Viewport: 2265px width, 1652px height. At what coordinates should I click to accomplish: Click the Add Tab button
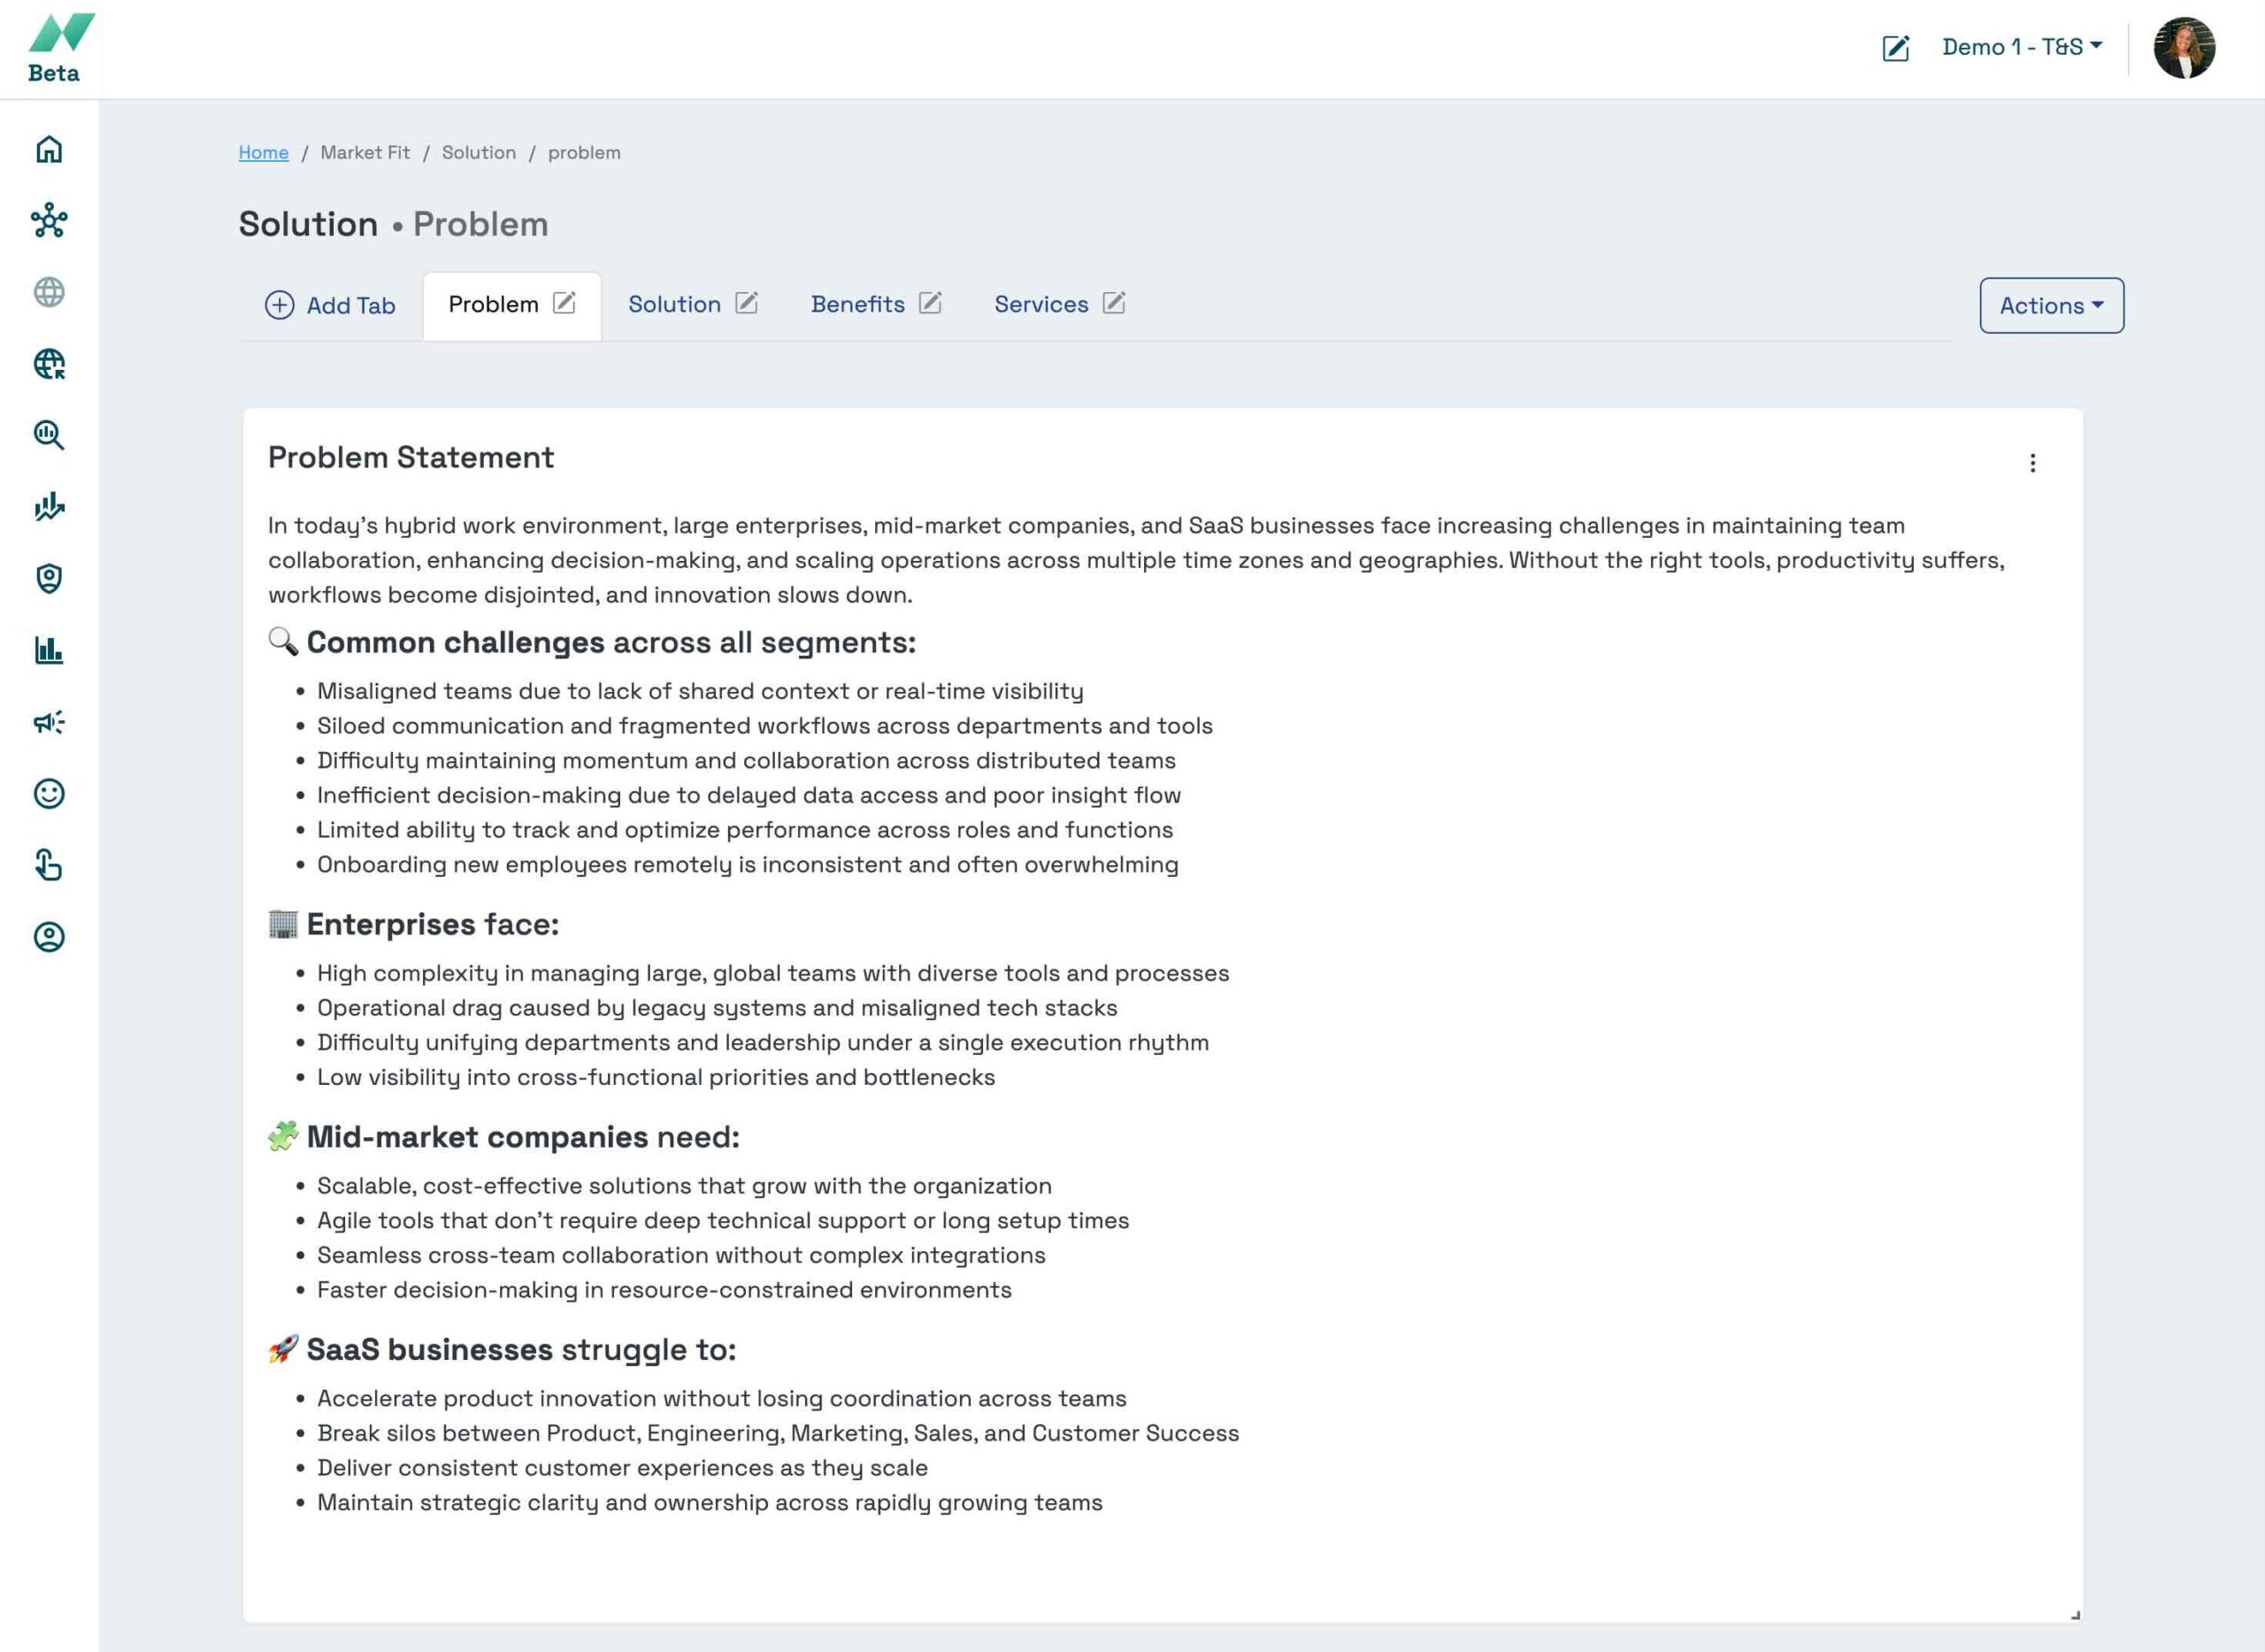(330, 306)
